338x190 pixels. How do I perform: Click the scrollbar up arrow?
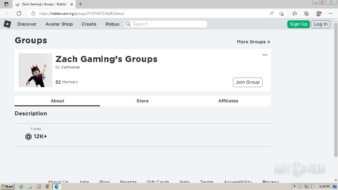pos(336,21)
